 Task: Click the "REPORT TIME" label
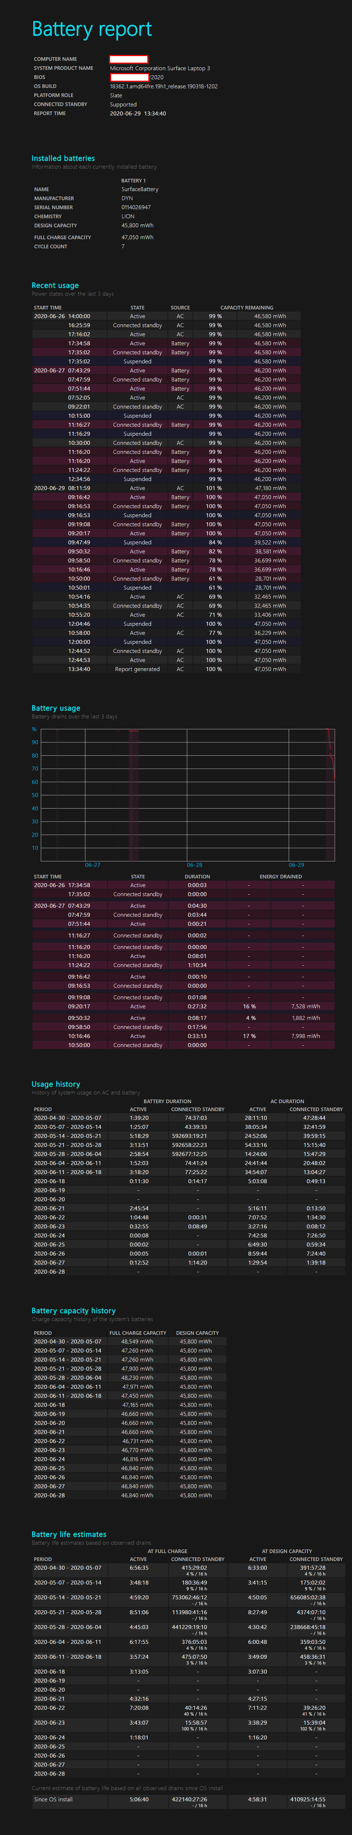[50, 113]
